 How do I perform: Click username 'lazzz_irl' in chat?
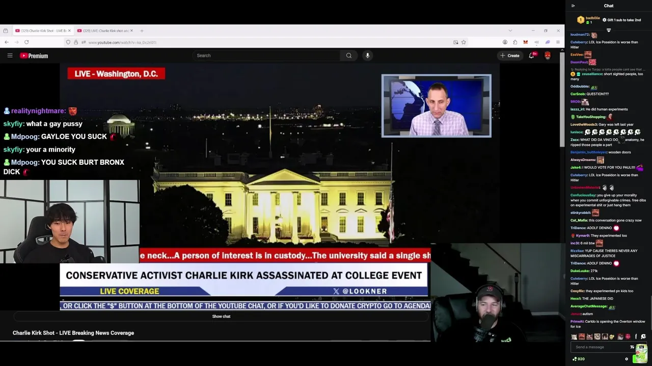click(578, 109)
